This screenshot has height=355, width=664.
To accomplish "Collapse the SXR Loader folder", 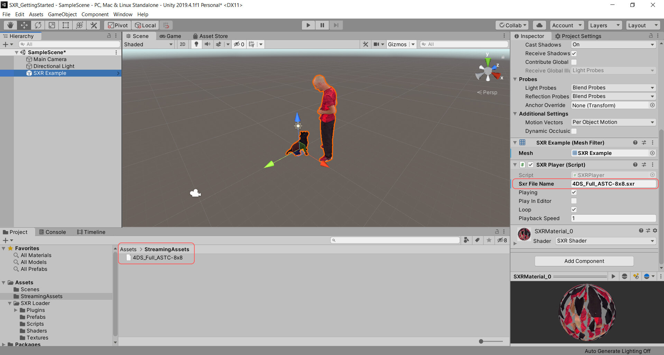I will [10, 303].
